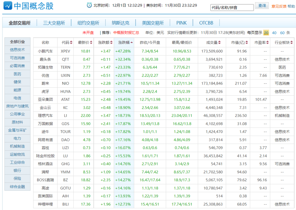This screenshot has height=210, width=296.
Task: Filter by 原材料 industry
Action: pyautogui.click(x=17, y=122)
